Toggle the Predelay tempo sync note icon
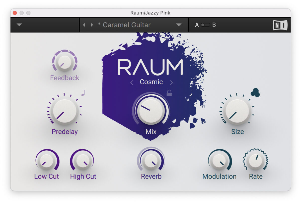 coord(83,93)
